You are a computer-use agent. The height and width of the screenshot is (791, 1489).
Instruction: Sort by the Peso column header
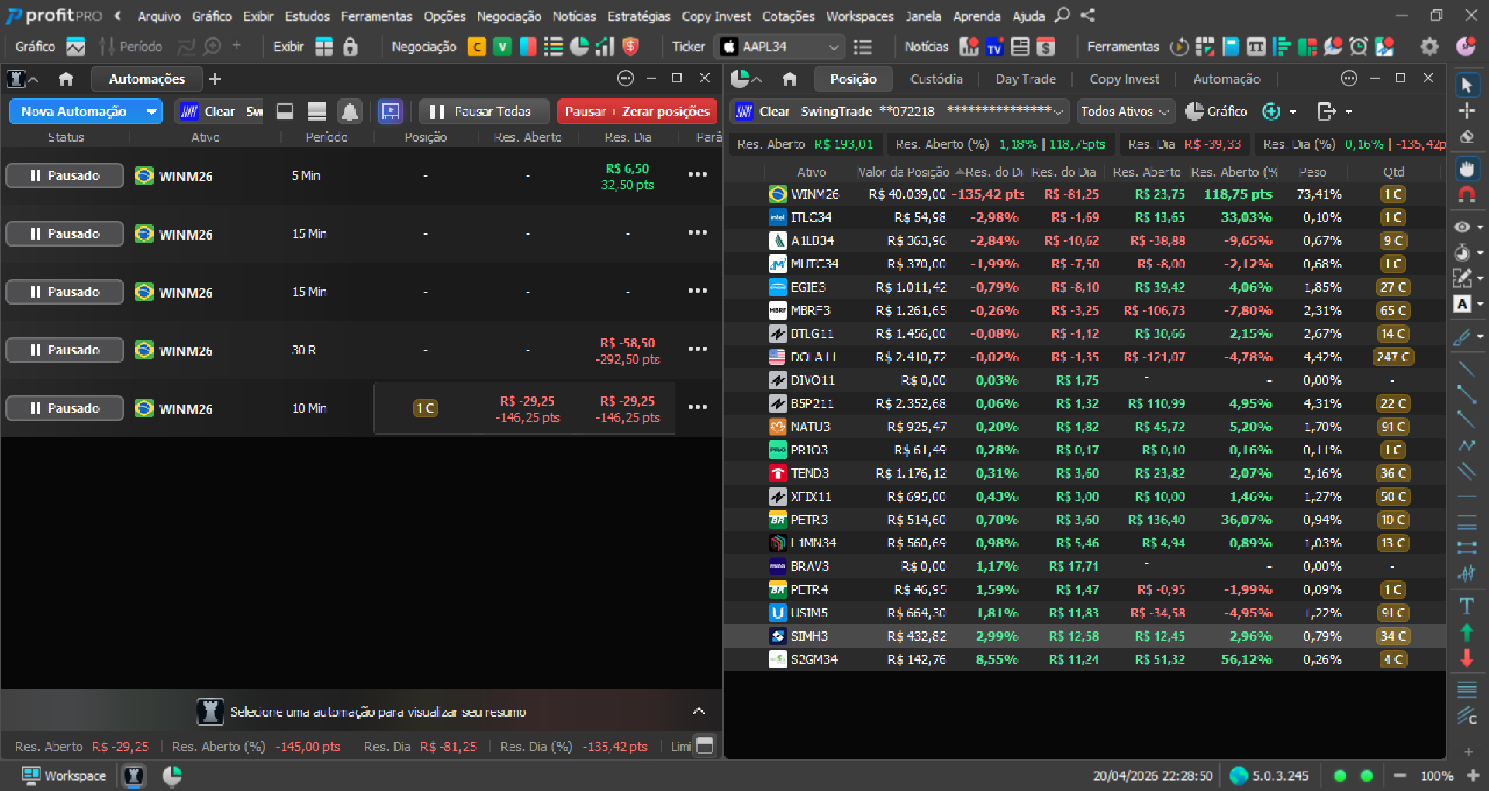[x=1313, y=172]
